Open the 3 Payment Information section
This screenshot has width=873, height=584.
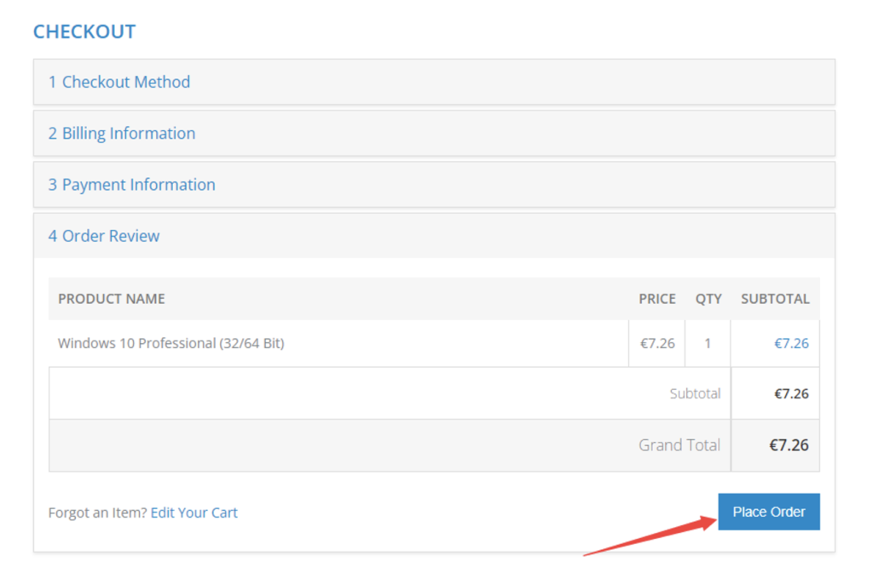pos(434,185)
